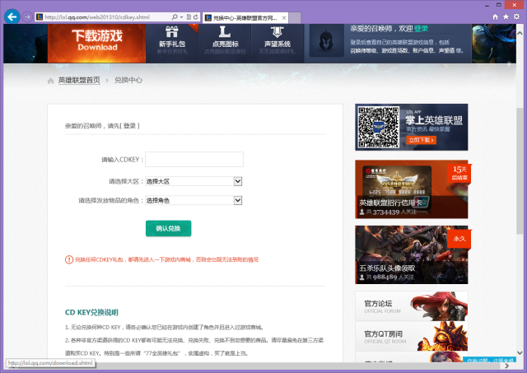Open the address bar autocomplete dropdown arrow

[181, 16]
